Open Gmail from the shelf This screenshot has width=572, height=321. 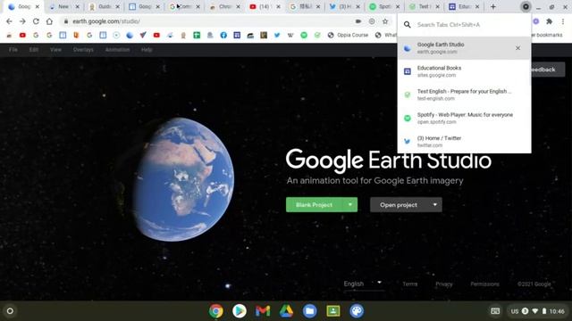(x=263, y=311)
